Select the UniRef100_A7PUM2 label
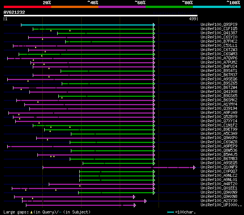This screenshot has width=244, height=215. (x=219, y=63)
